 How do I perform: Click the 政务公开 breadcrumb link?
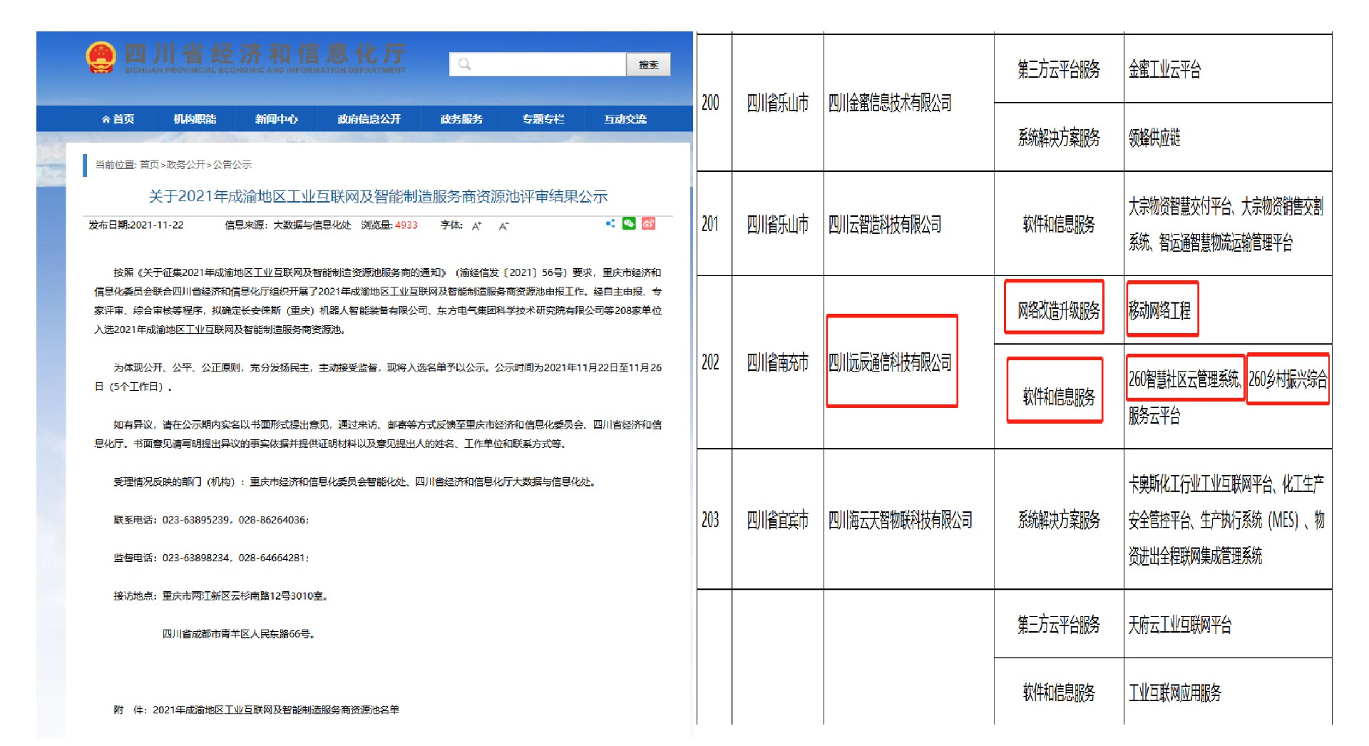(185, 165)
